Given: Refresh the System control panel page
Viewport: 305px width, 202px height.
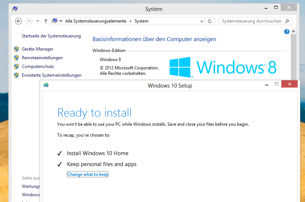Looking at the screenshot, I should [x=210, y=21].
